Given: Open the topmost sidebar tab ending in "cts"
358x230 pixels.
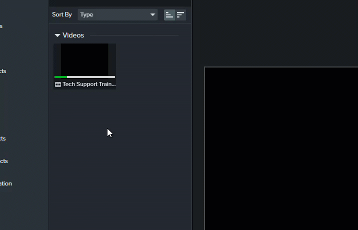Looking at the screenshot, I should [x=3, y=71].
